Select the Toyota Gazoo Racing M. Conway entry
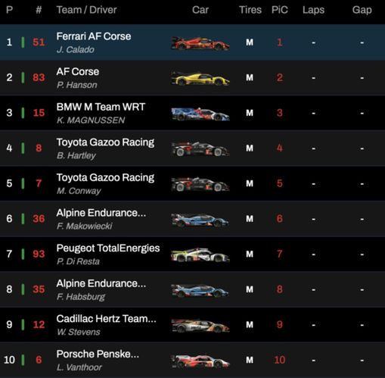385x378 pixels. click(192, 183)
